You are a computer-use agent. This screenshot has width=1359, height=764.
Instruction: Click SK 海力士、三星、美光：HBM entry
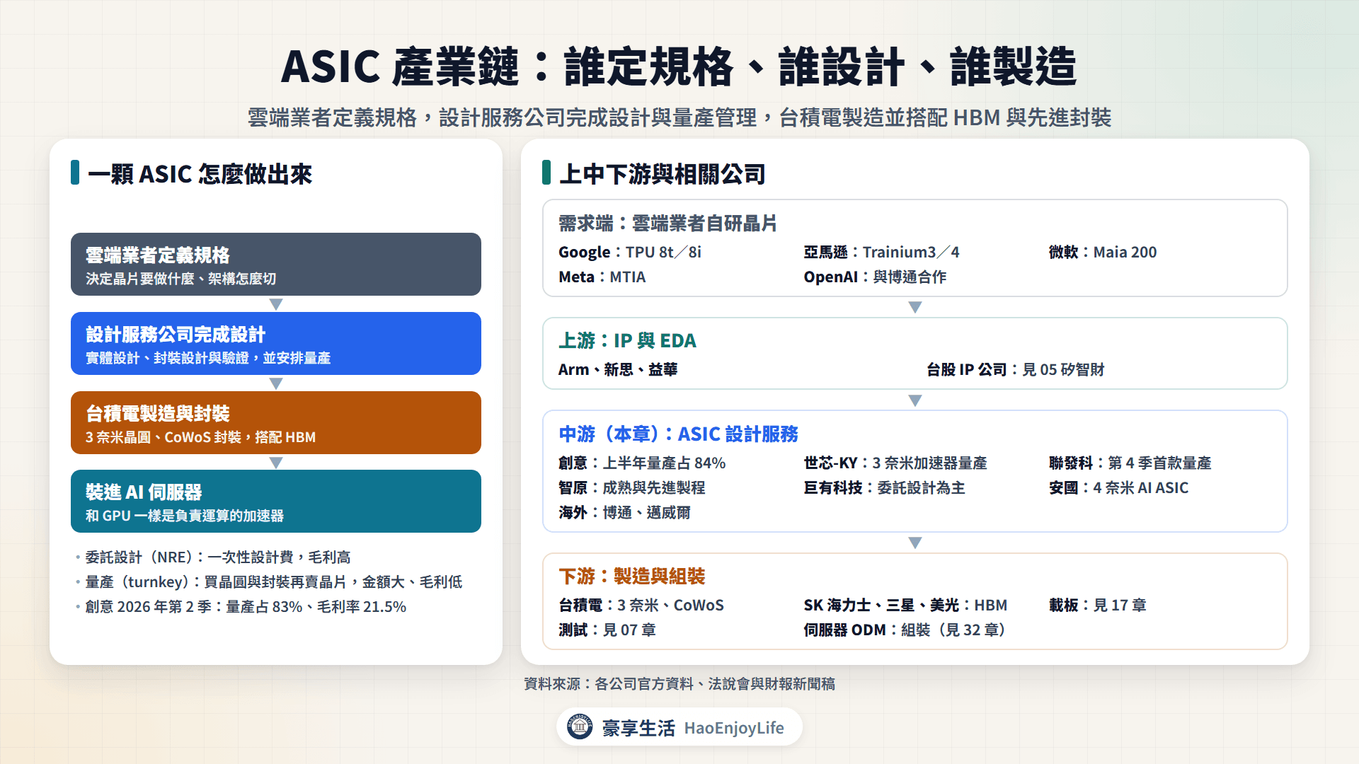pyautogui.click(x=905, y=606)
